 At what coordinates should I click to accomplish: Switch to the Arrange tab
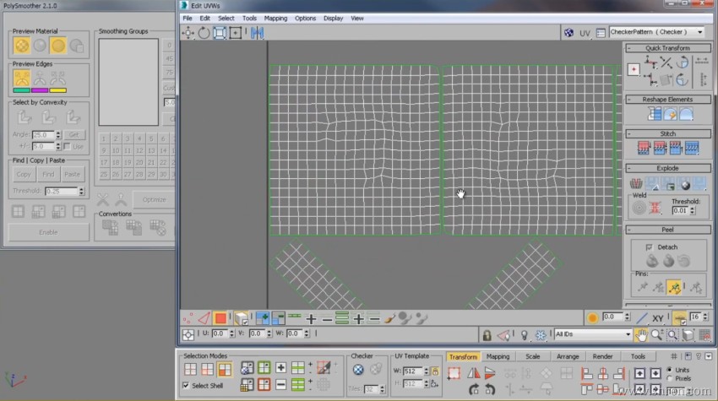pyautogui.click(x=567, y=356)
